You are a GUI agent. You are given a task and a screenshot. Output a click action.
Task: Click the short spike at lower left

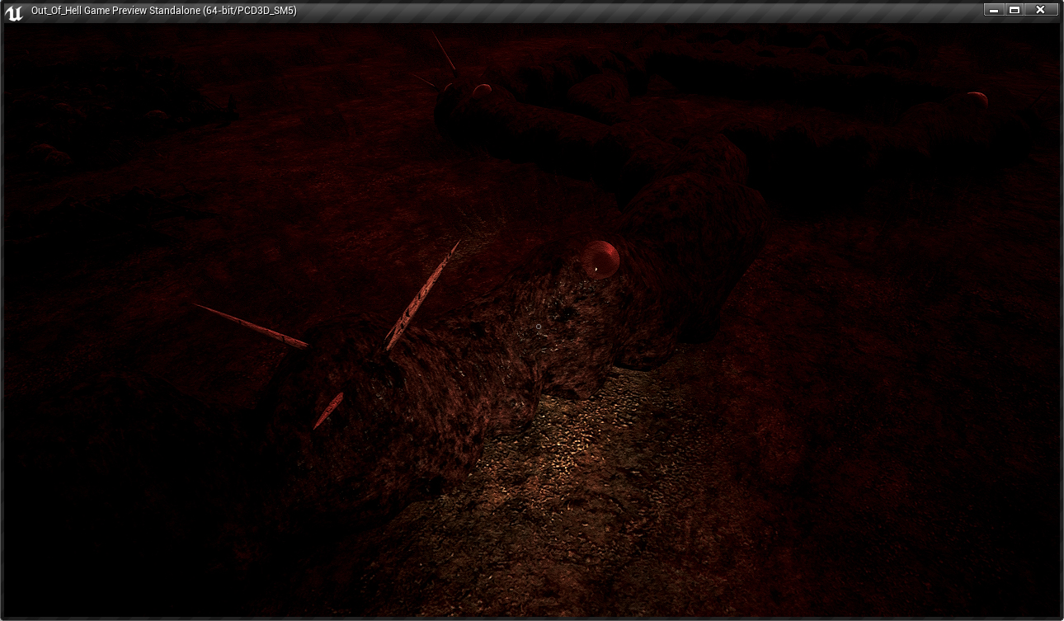327,410
